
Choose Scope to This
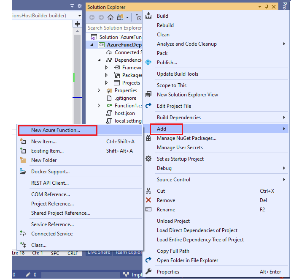pos(216,85)
